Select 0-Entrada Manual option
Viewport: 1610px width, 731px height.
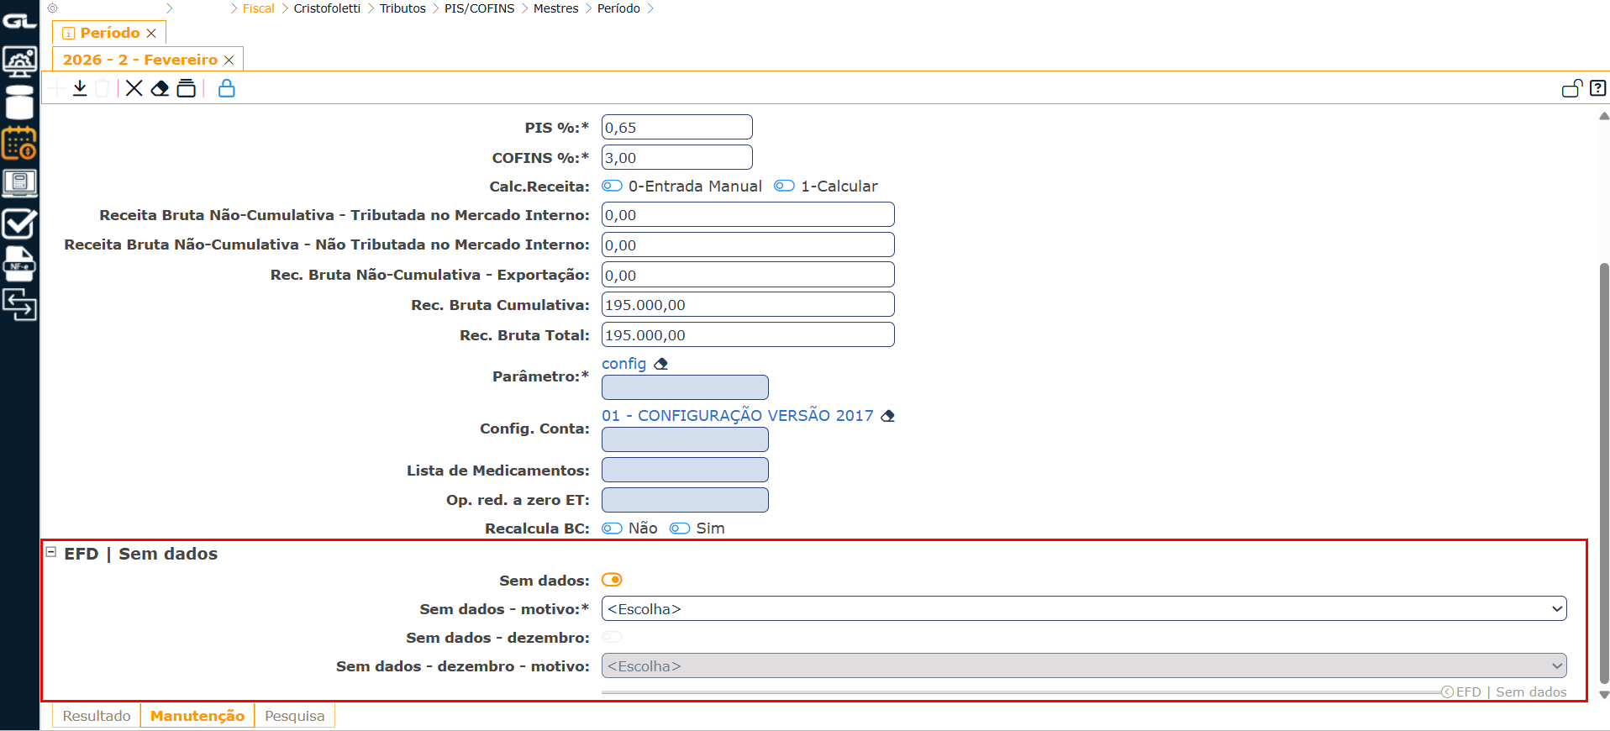point(612,186)
